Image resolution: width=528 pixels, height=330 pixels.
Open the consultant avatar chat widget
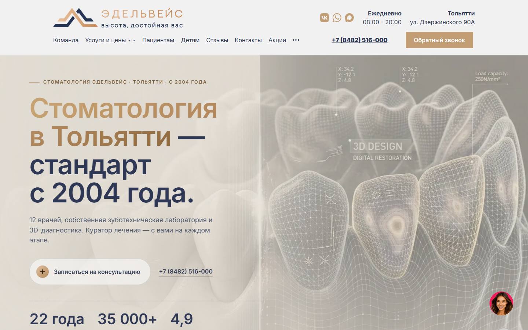pyautogui.click(x=501, y=303)
